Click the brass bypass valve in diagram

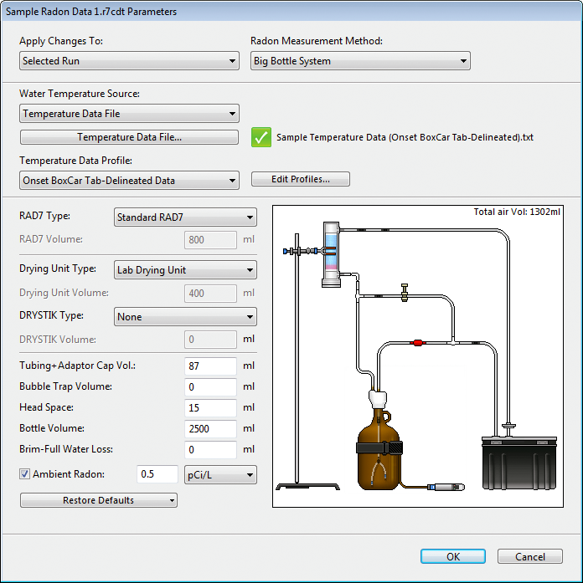pos(405,293)
